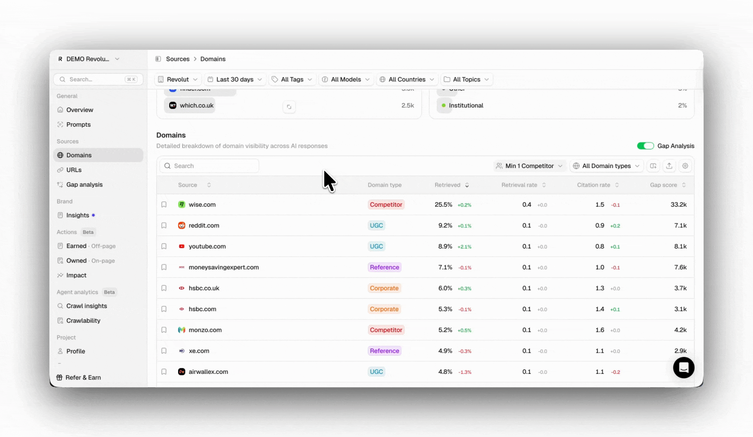Click the Sources breadcrumb link
The height and width of the screenshot is (437, 753).
coord(178,59)
